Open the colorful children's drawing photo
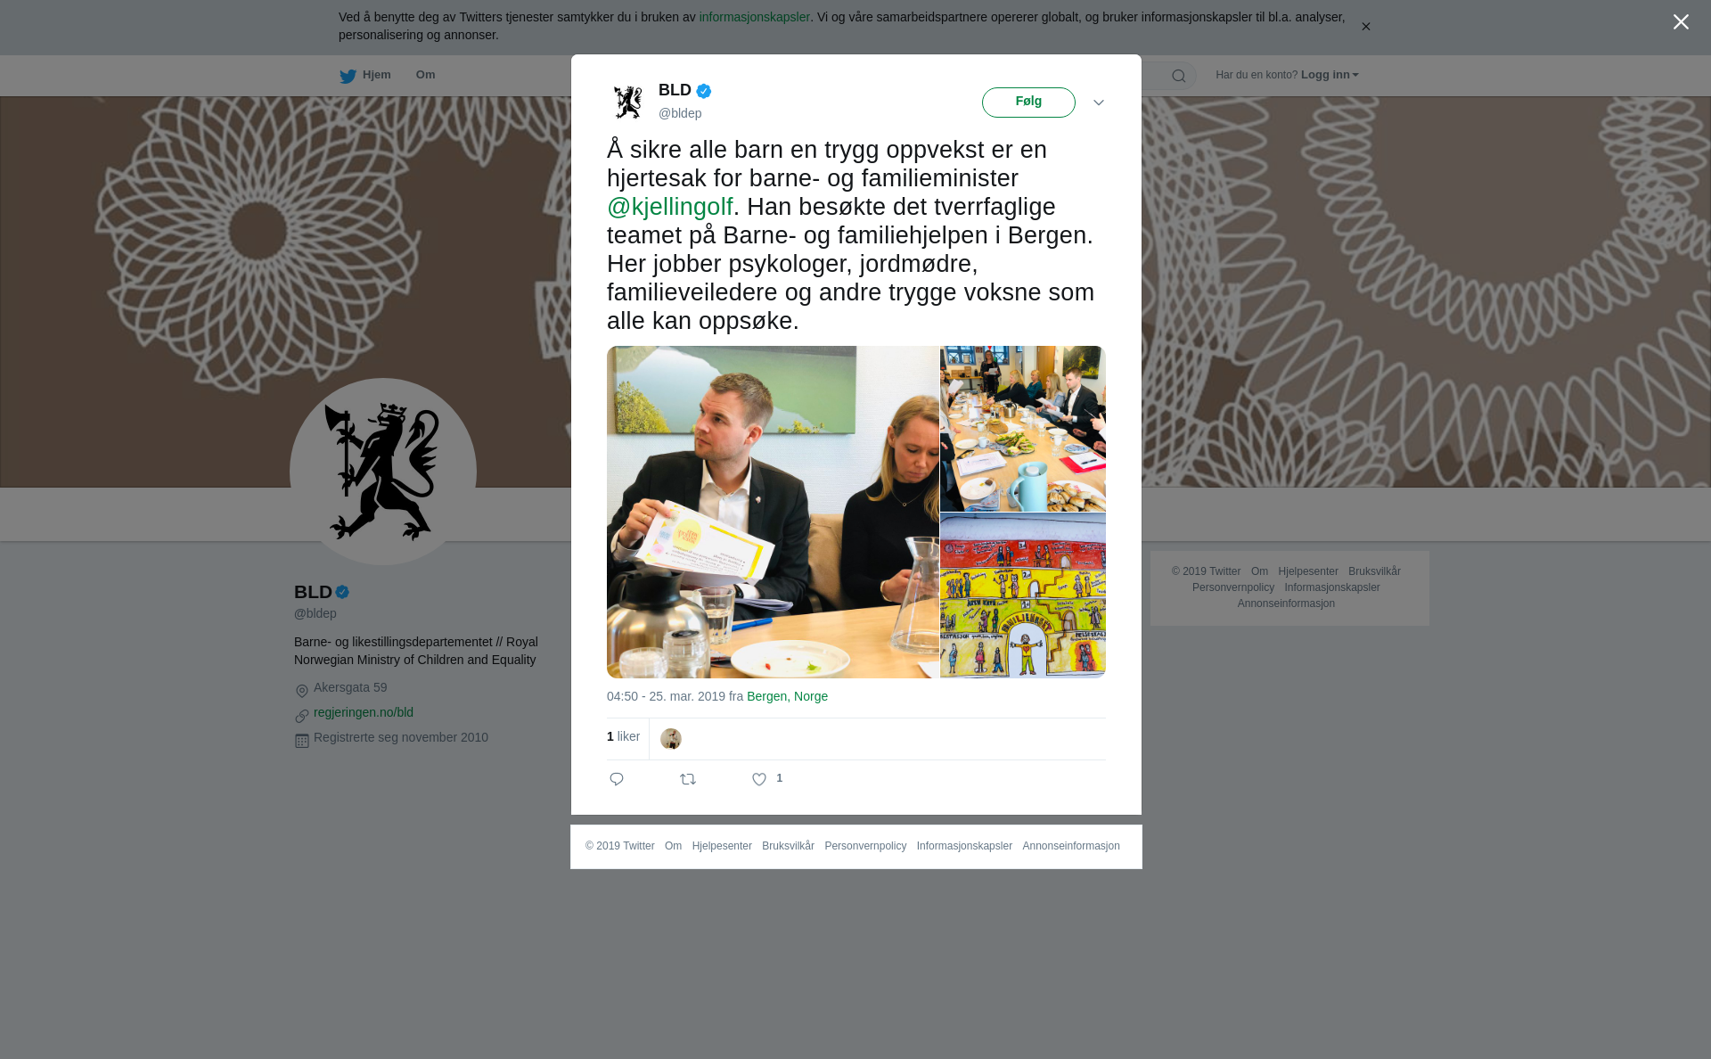The image size is (1711, 1059). pos(1023,595)
